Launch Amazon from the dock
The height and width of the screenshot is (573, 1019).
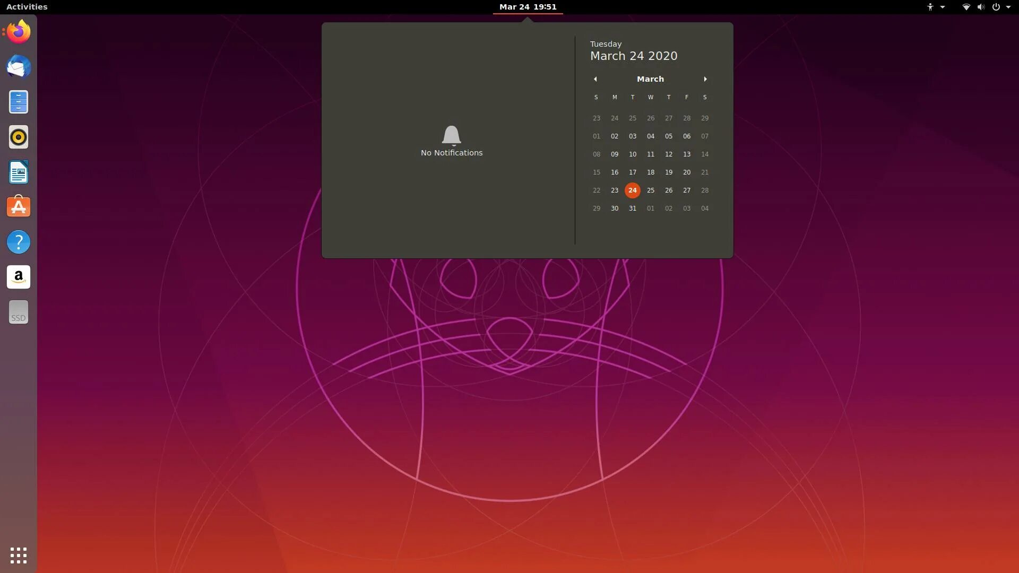coord(19,277)
